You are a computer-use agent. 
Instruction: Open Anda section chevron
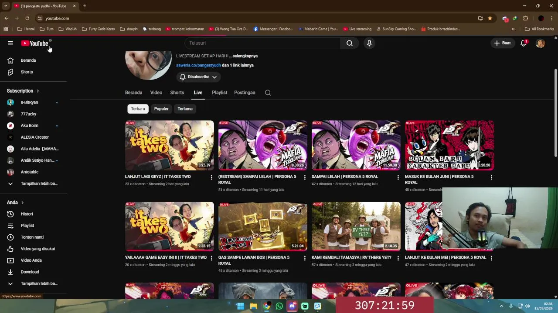click(x=22, y=203)
